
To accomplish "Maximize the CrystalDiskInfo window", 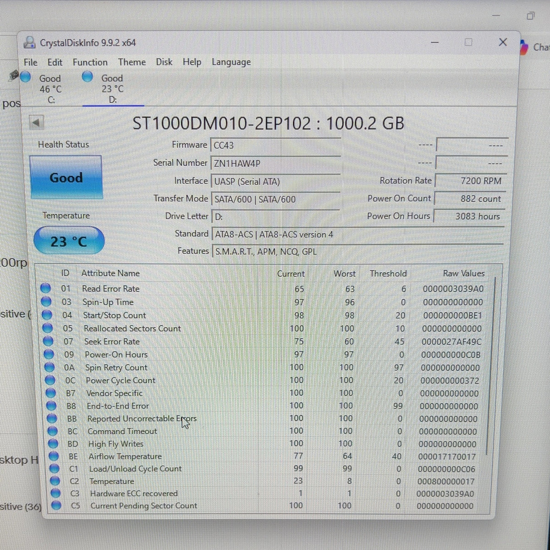I will coord(468,42).
